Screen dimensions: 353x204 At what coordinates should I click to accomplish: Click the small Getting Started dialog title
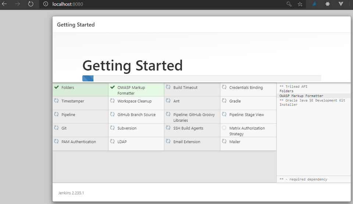[x=76, y=25]
